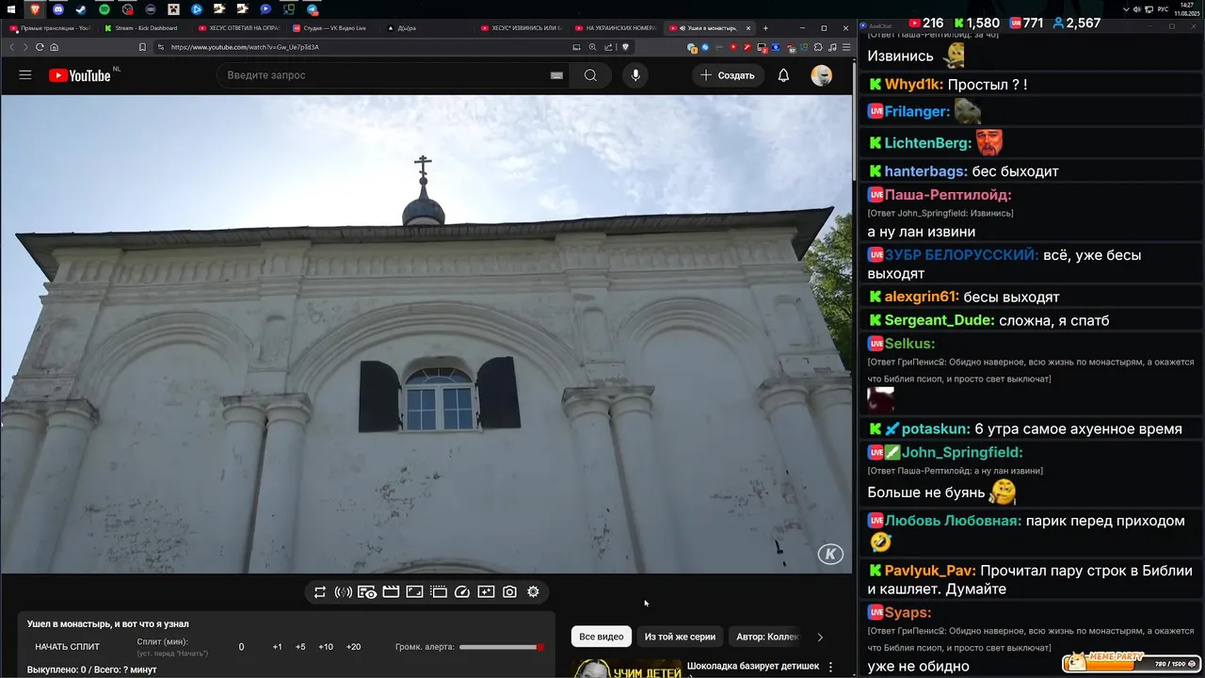Open the УЧИМ ДЕТЕЙ video thumbnail
The image size is (1205, 678).
pyautogui.click(x=626, y=669)
